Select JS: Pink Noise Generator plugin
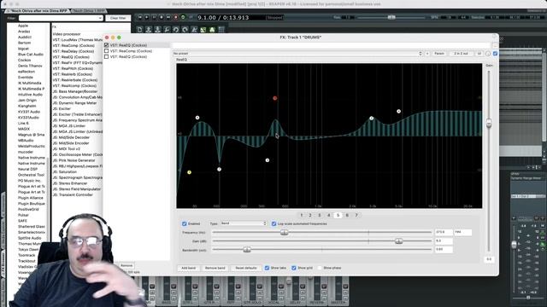Image resolution: width=547 pixels, height=307 pixels. [74, 160]
